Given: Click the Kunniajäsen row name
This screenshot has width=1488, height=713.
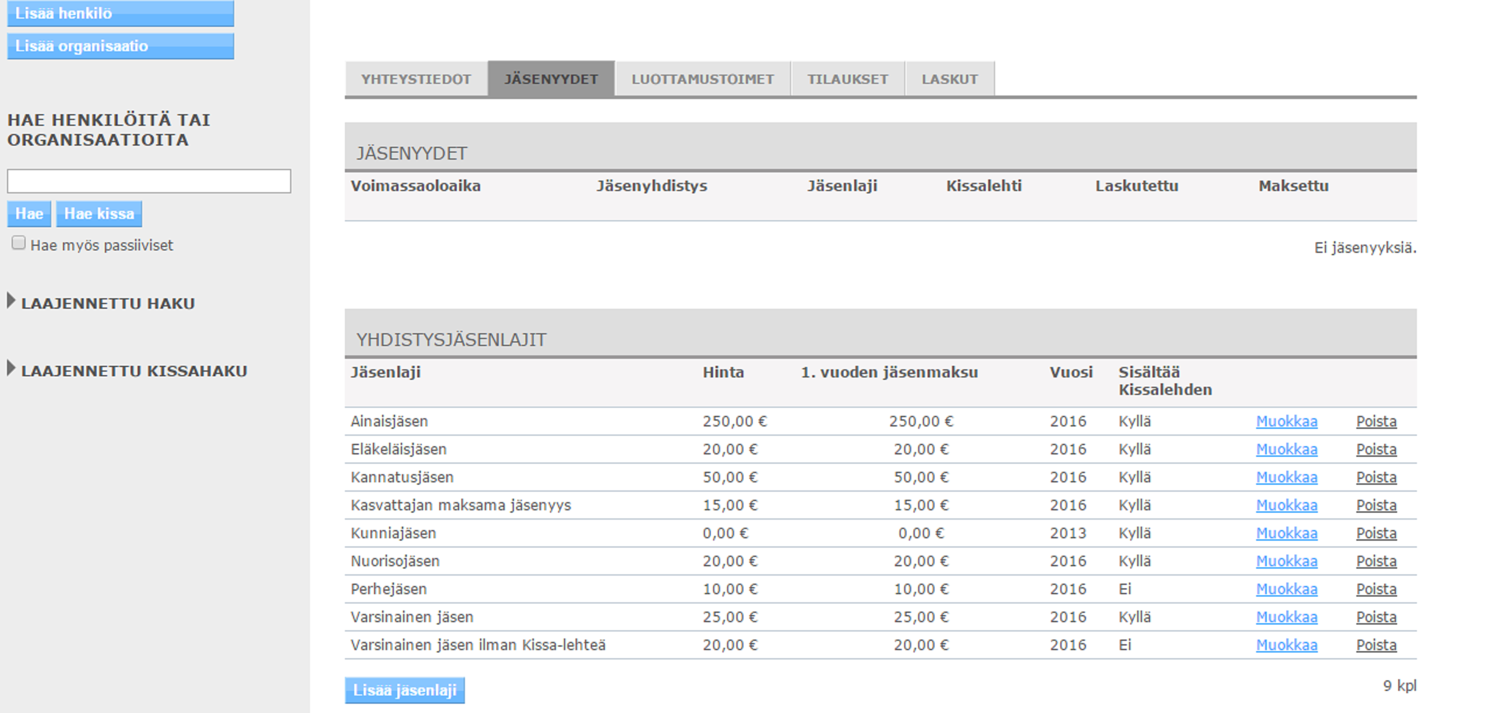Looking at the screenshot, I should click(393, 533).
